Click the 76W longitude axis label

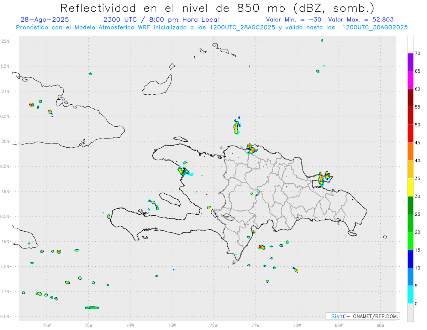click(x=47, y=325)
